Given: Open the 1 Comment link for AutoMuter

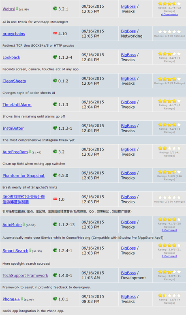Looking at the screenshot, I should 169,230.
